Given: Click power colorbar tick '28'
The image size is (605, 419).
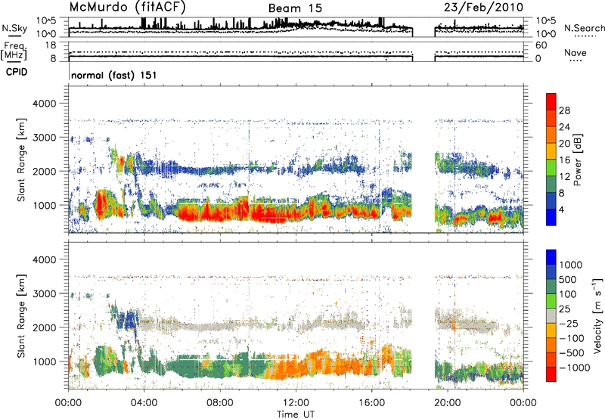Looking at the screenshot, I should 564,110.
